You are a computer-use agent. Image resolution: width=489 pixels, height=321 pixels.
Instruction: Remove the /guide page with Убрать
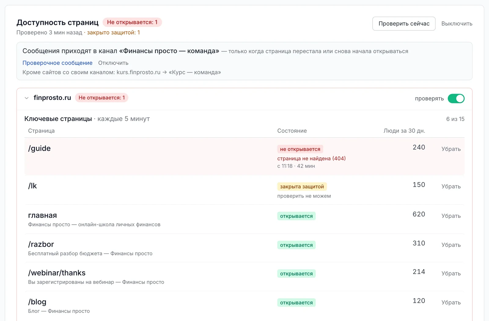click(451, 149)
